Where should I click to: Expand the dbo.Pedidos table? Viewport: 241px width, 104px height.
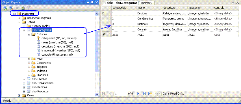click(x=24, y=87)
